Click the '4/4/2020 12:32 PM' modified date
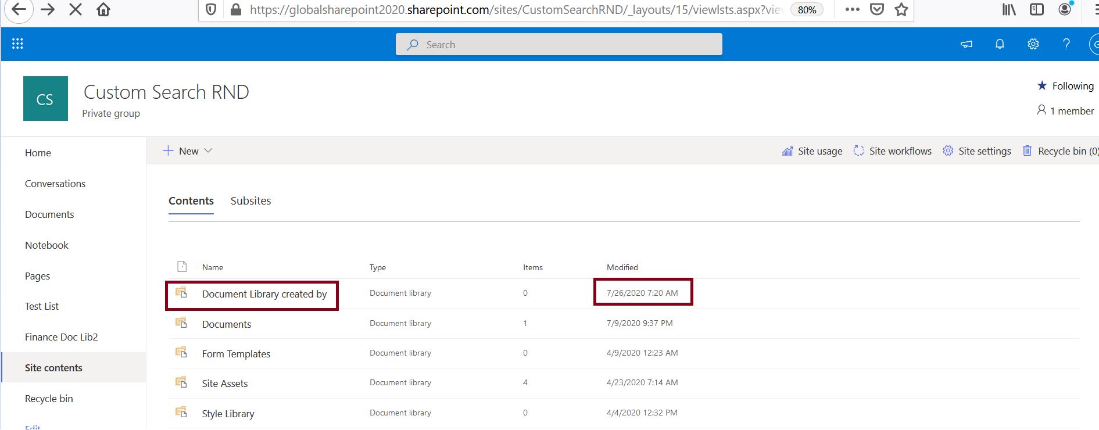Viewport: 1099px width, 430px height. coord(642,413)
